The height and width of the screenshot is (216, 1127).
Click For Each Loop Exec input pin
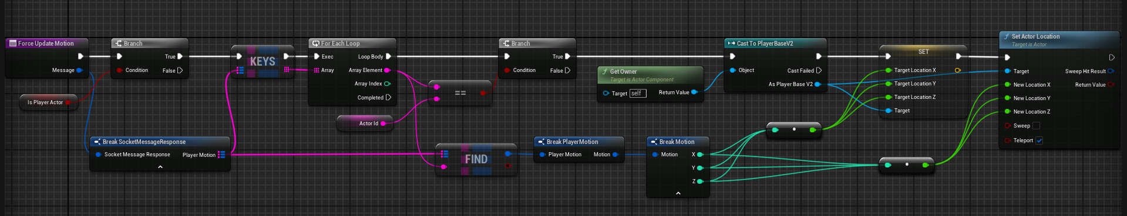317,57
